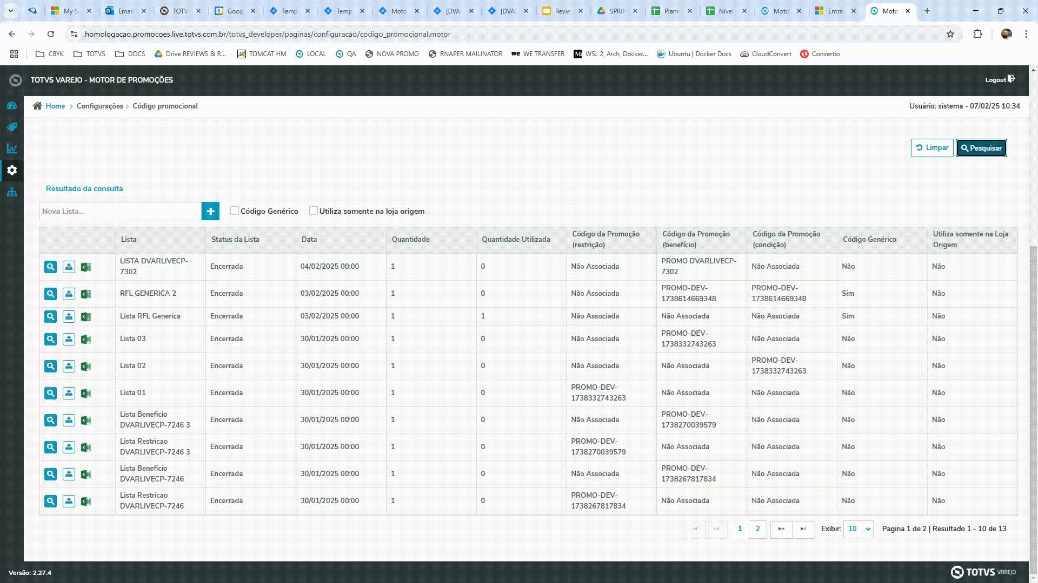The width and height of the screenshot is (1038, 583).
Task: Click the hierarchy org-chart sidebar icon
Action: coord(12,192)
